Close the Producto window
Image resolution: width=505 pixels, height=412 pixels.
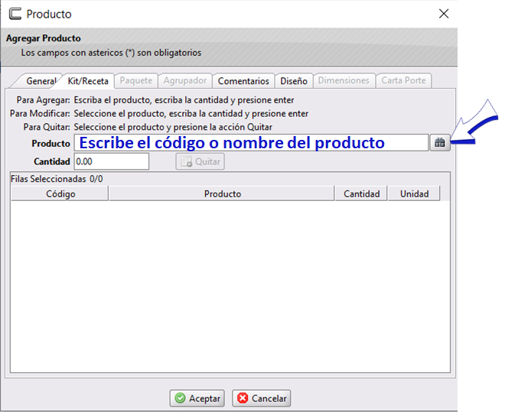(x=444, y=14)
